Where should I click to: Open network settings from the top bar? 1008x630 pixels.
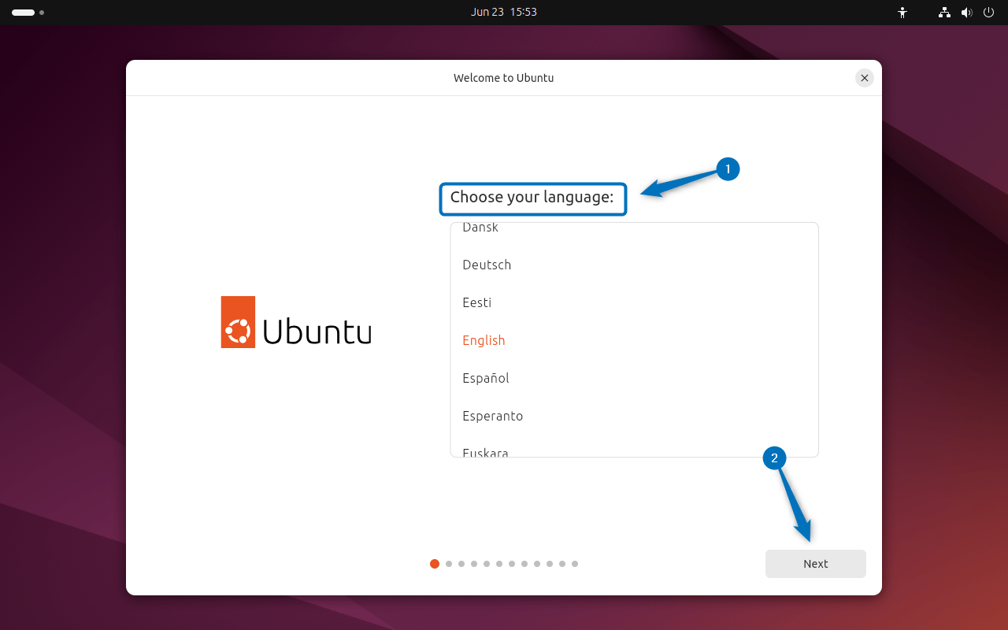pos(943,13)
